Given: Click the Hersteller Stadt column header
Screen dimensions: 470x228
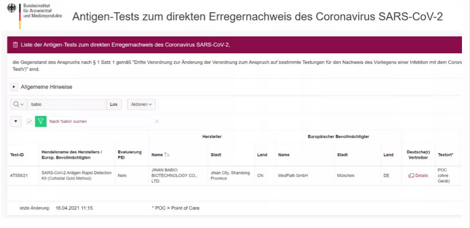Looking at the screenshot, I should click(x=215, y=155).
